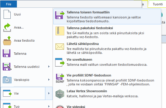Click the purple floppy Tallenna icon
This screenshot has width=166, height=108.
7,53
